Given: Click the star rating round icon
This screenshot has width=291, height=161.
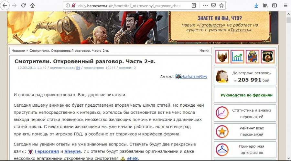Looking at the screenshot, I should [222, 131].
